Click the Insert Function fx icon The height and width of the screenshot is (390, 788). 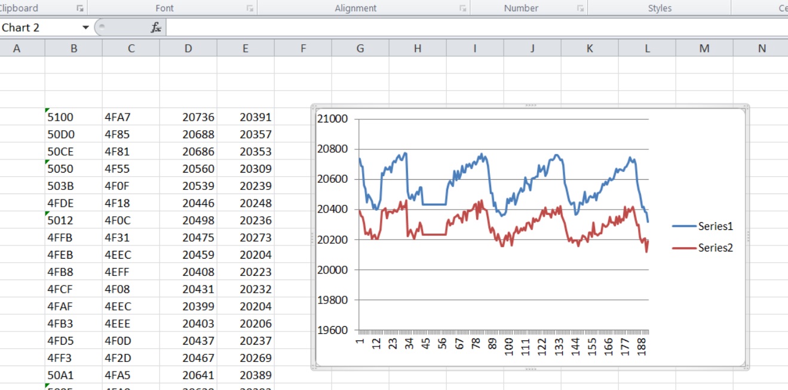coord(156,27)
